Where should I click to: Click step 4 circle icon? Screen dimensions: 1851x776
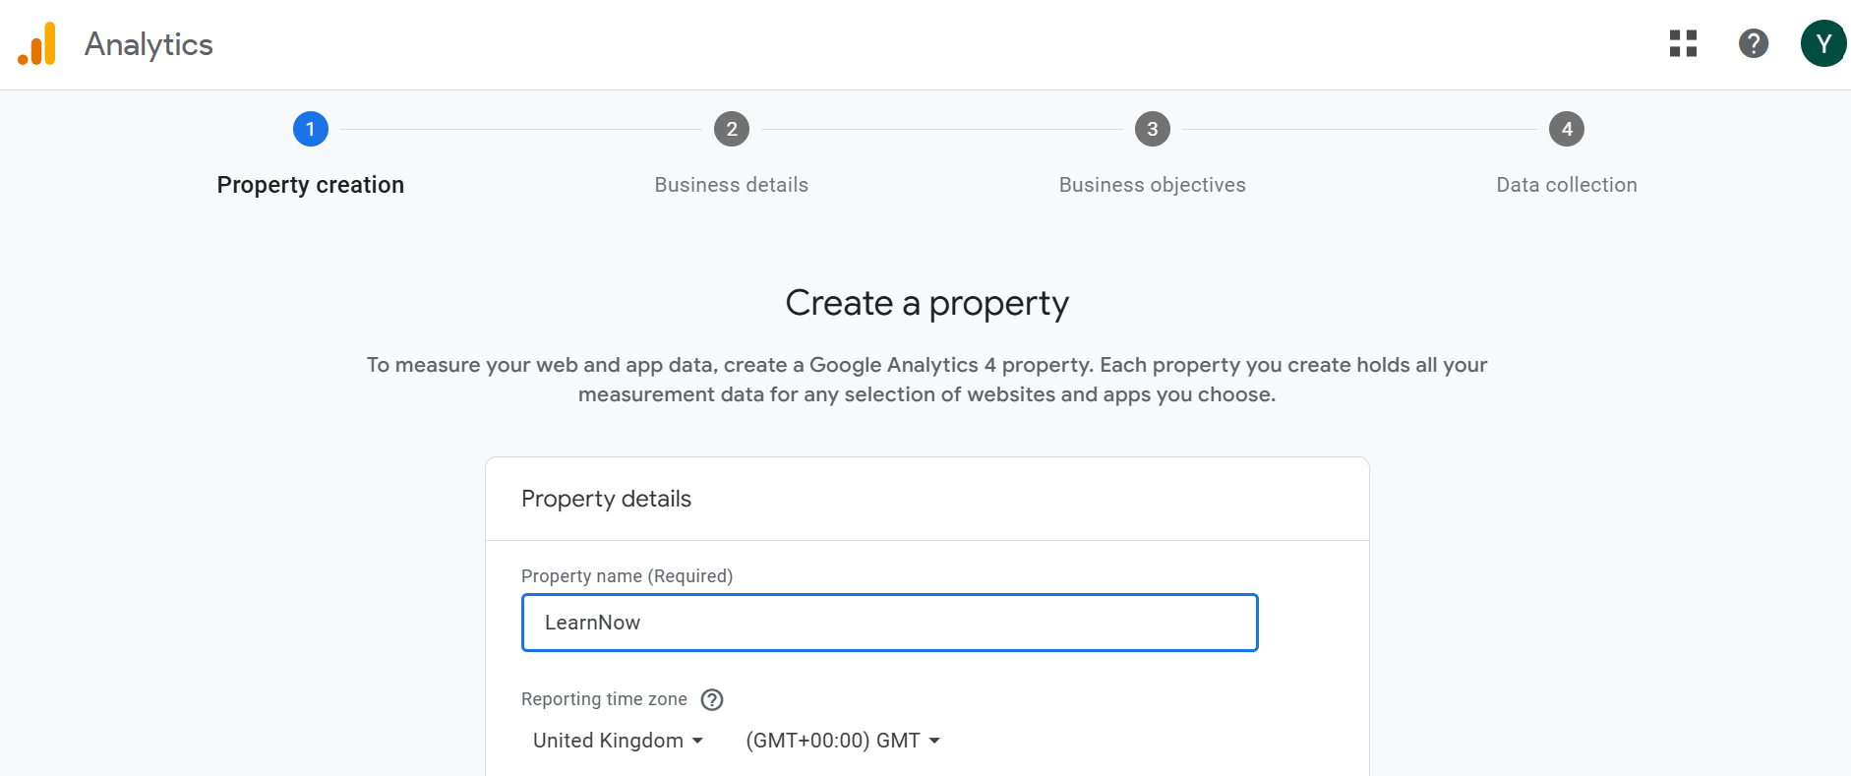(x=1567, y=129)
